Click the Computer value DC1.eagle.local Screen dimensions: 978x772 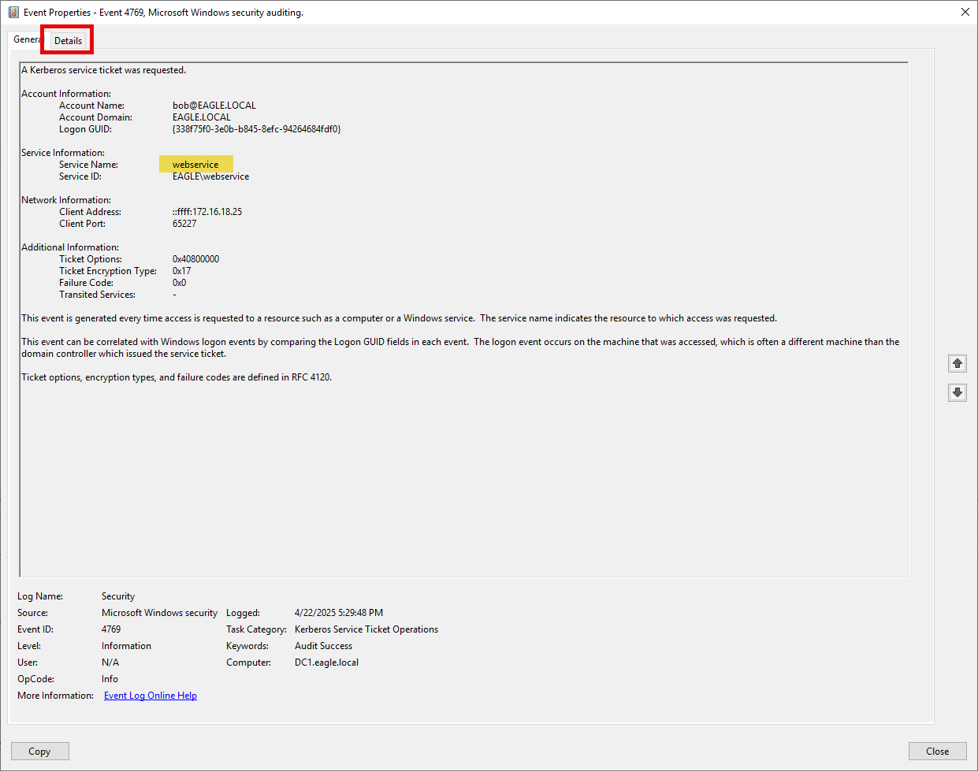coord(326,663)
